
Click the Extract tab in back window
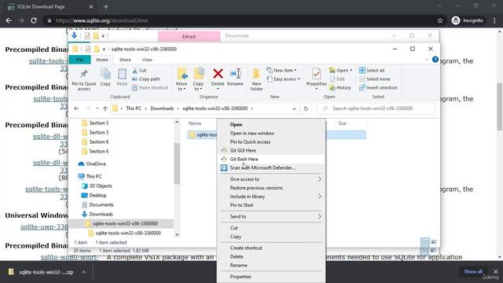[x=189, y=36]
